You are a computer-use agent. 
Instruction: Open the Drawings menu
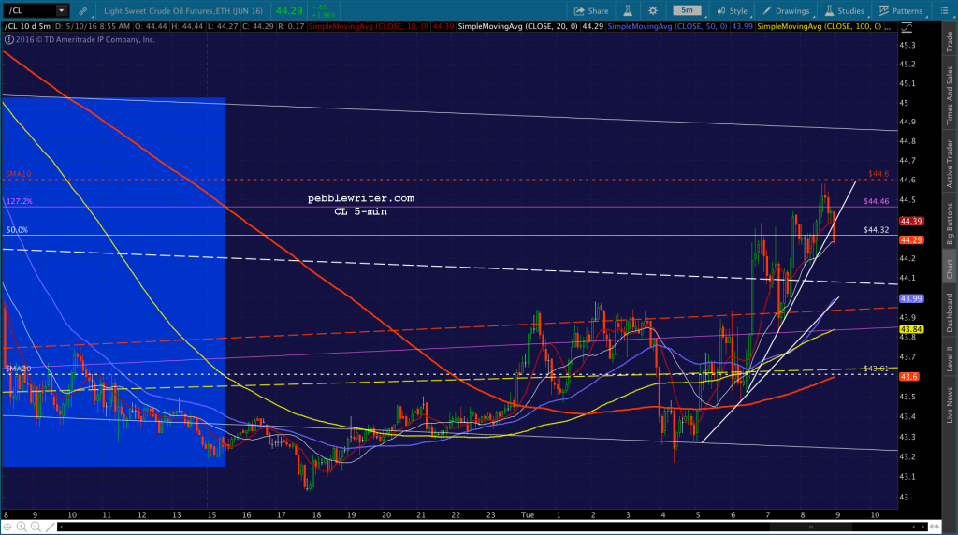[x=786, y=11]
